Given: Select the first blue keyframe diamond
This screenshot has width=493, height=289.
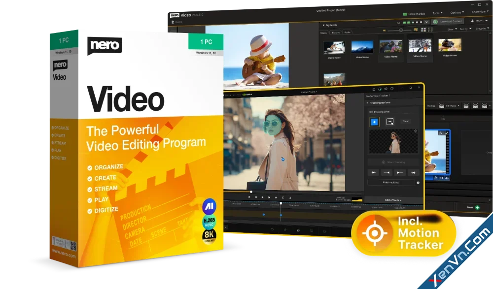Looking at the screenshot, I should (x=263, y=215).
